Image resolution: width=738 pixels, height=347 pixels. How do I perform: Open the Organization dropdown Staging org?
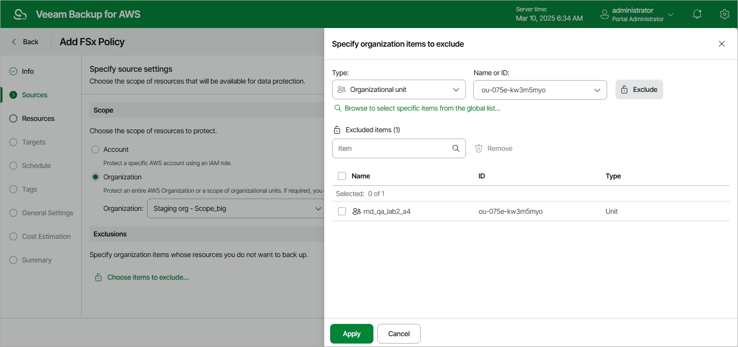236,208
